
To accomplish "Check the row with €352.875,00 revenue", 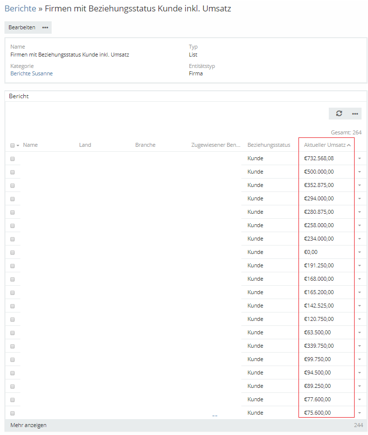I will pos(12,186).
